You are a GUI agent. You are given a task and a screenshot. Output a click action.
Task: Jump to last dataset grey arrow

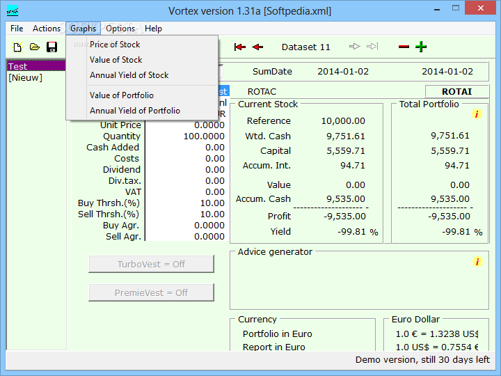click(372, 47)
